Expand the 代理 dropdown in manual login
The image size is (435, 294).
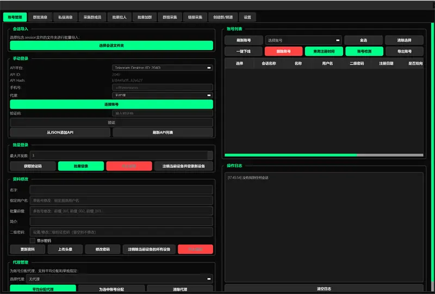(162, 95)
